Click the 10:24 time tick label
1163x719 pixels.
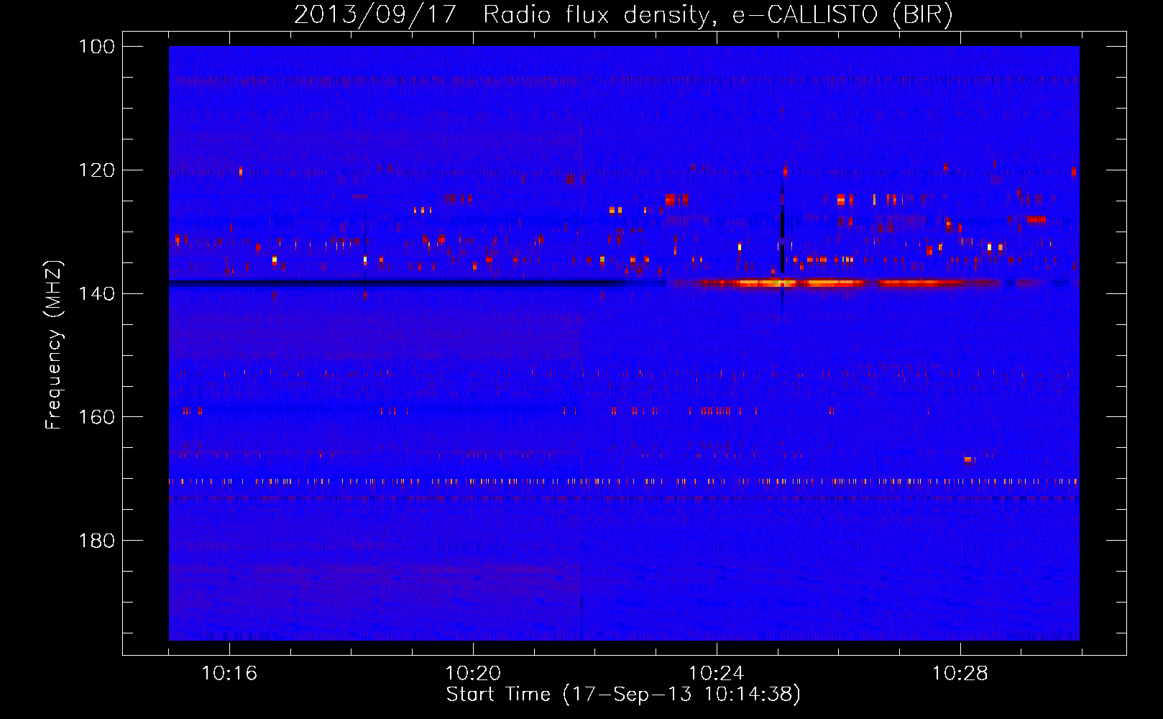[717, 674]
